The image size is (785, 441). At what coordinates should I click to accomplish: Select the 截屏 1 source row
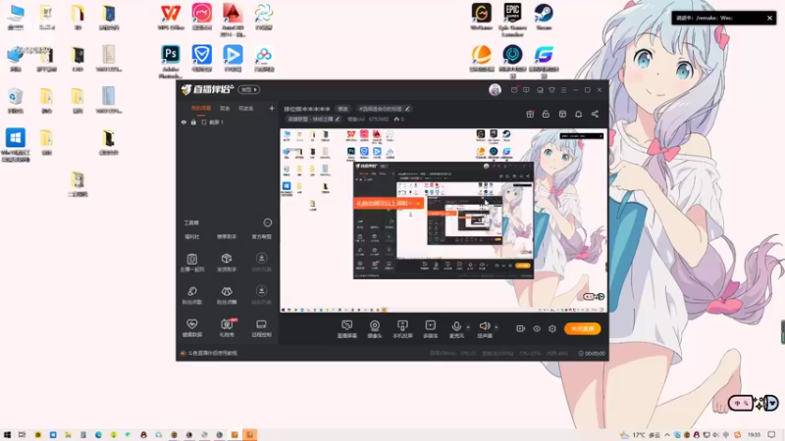tap(228, 122)
